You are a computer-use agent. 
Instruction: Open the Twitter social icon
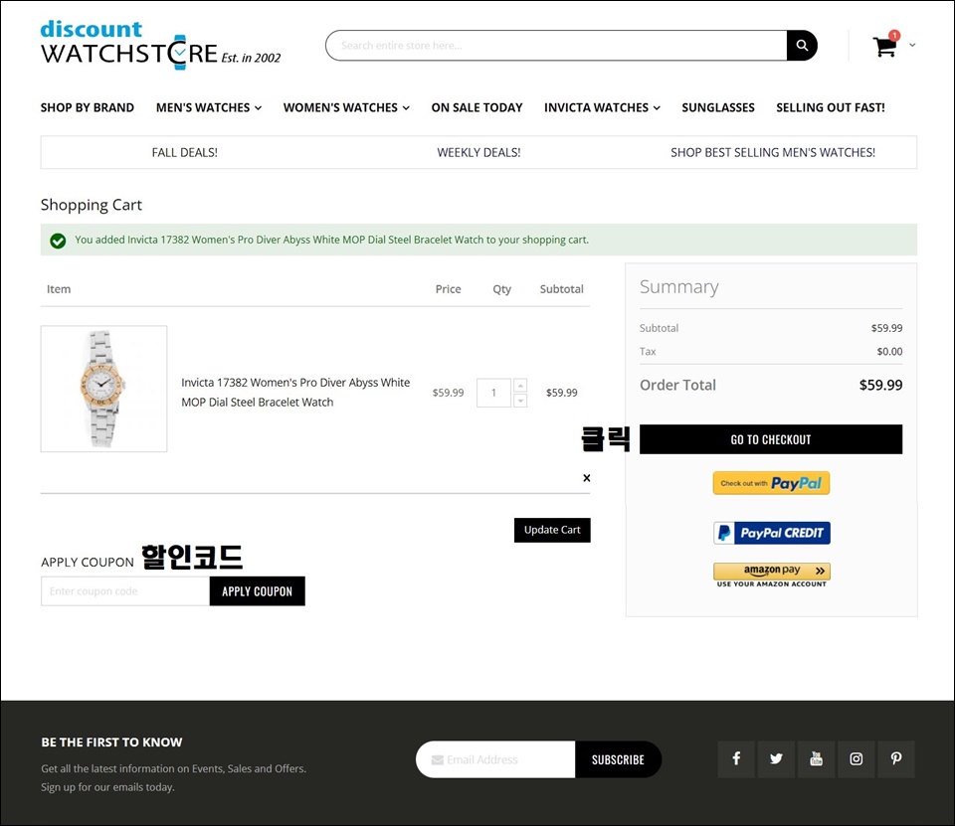[776, 759]
